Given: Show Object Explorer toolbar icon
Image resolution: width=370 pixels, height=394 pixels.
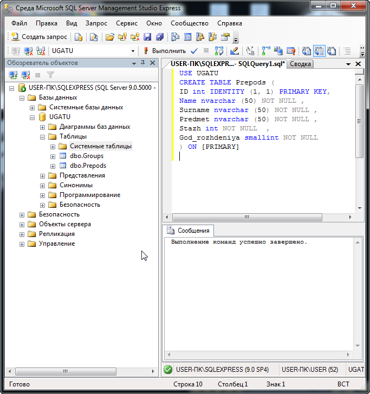Looking at the screenshot, I should [x=200, y=37].
